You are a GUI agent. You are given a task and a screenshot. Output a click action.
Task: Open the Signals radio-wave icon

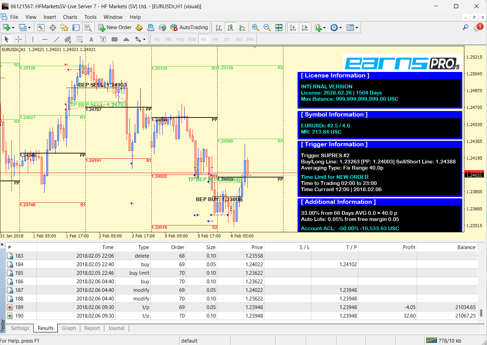point(162,27)
